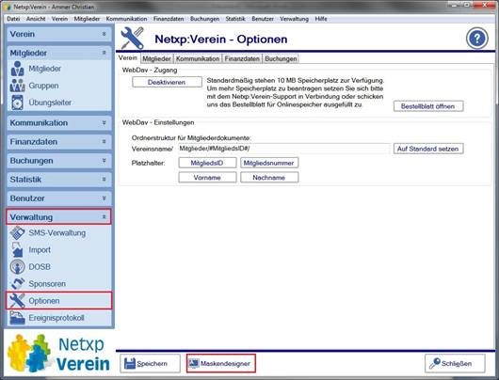Click the Mitglieder sidebar icon
499x380 pixels.
coord(18,69)
